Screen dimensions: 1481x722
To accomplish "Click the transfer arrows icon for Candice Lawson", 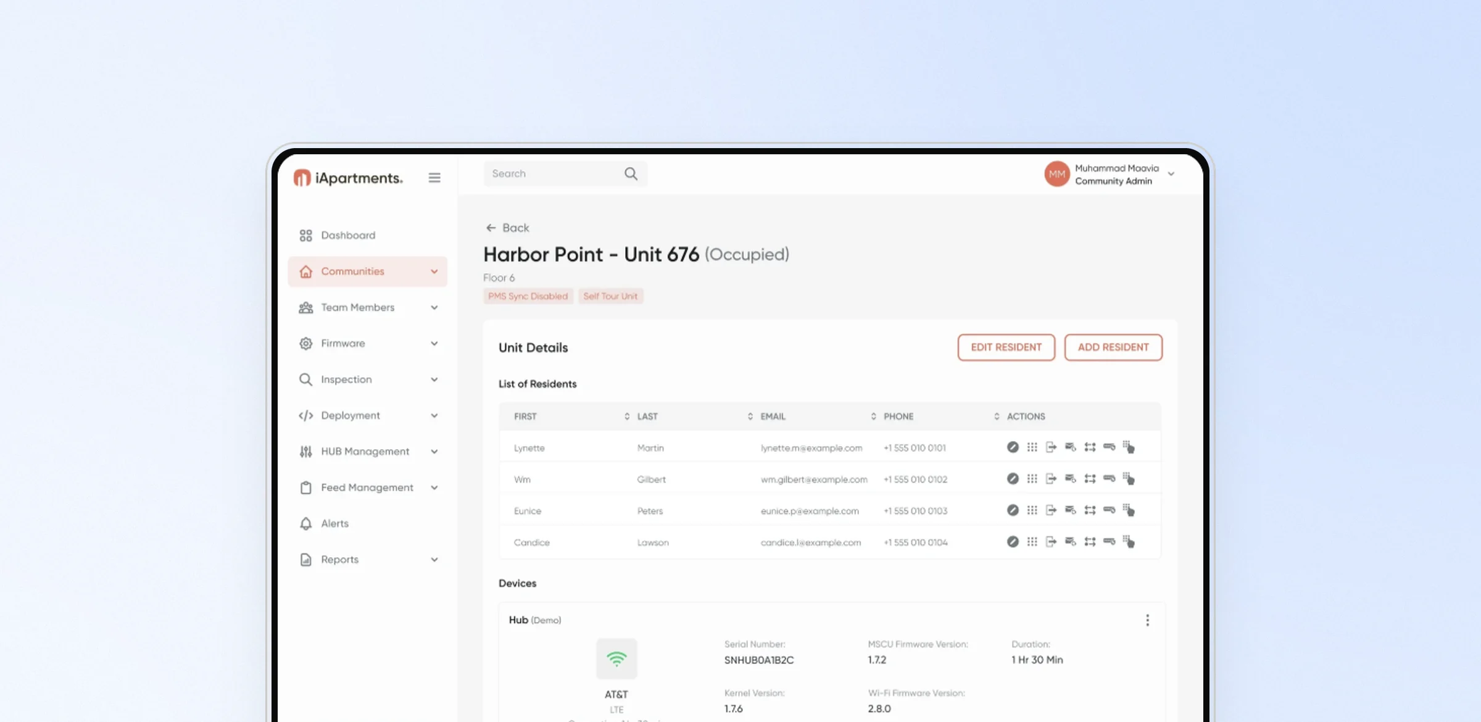I will coord(1090,542).
